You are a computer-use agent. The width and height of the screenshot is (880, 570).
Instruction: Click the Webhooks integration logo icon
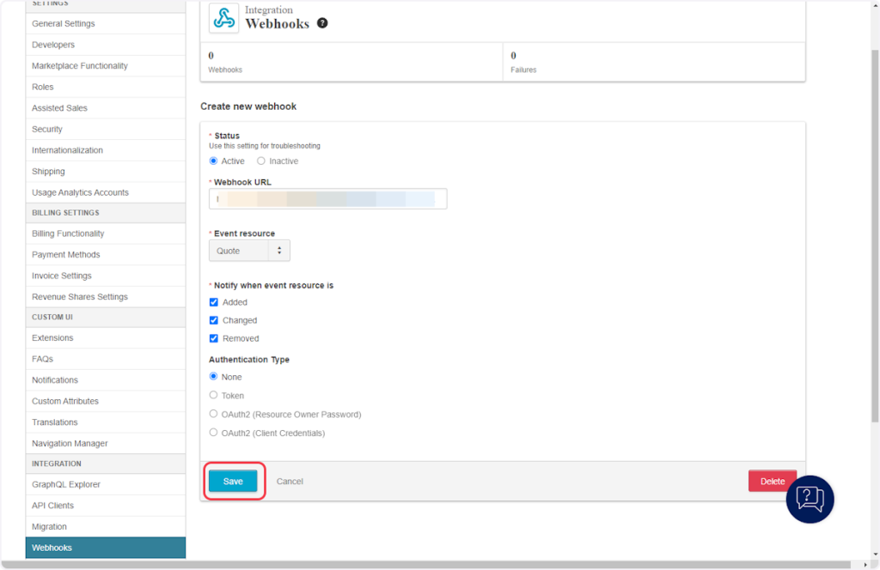[x=223, y=18]
